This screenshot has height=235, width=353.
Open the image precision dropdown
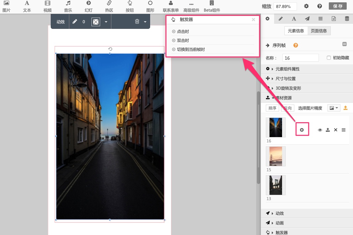(x=334, y=108)
